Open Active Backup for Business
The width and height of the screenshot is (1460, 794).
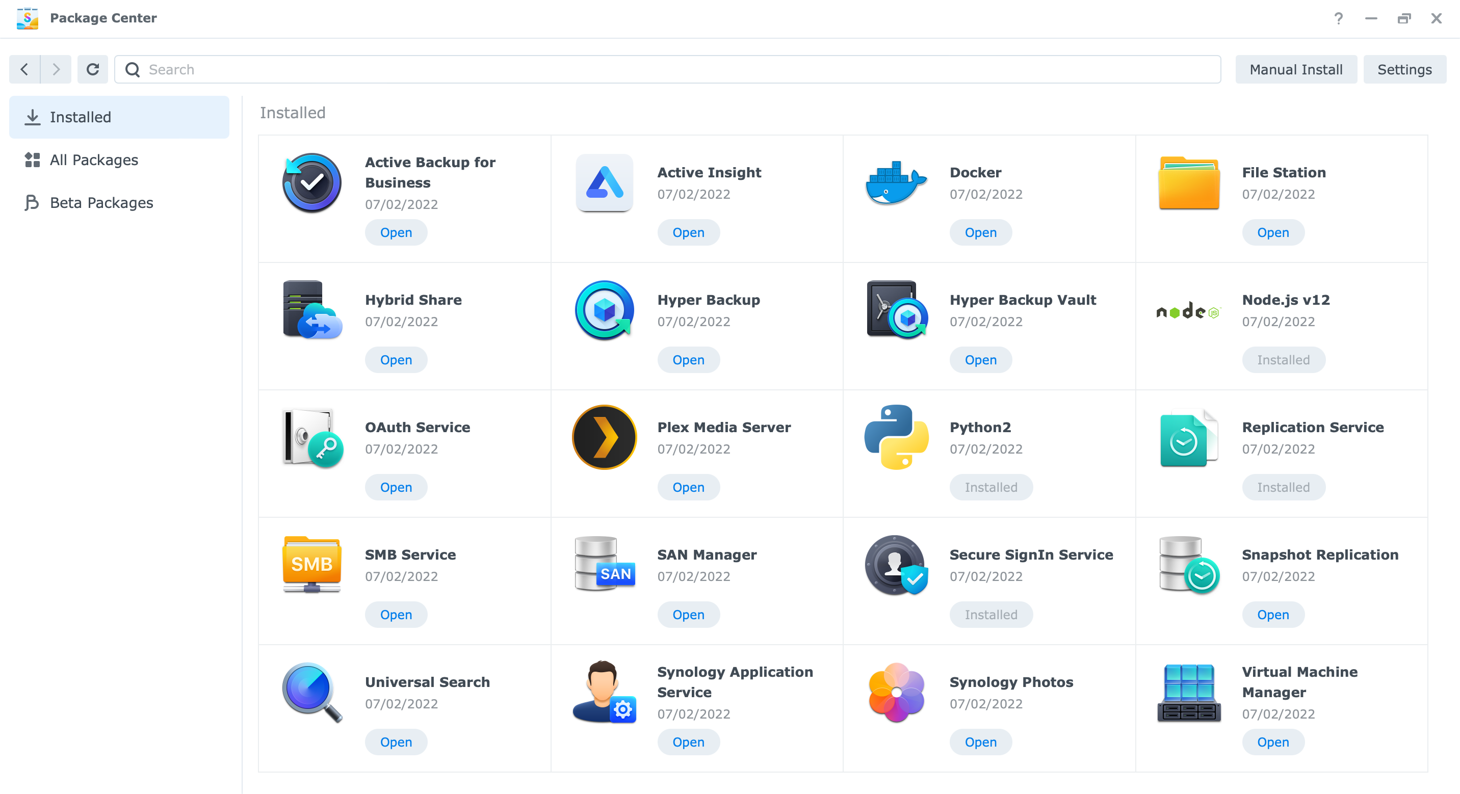click(396, 232)
